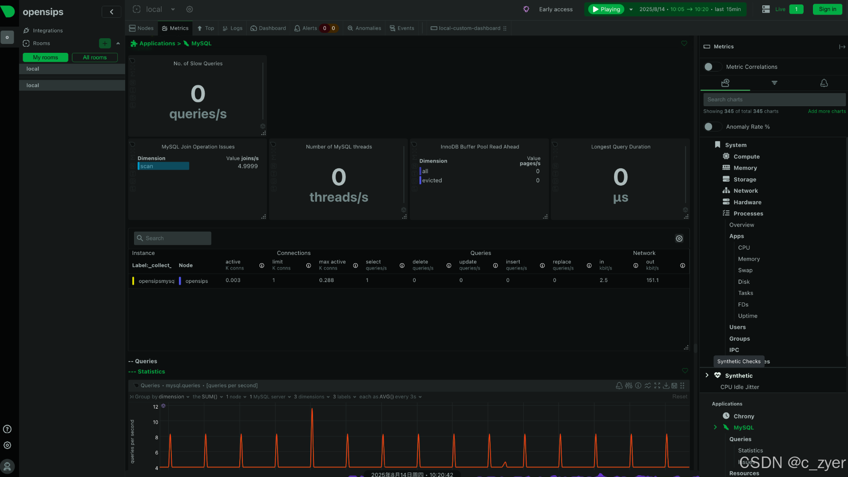Open Integrations in the sidebar
The width and height of the screenshot is (848, 477).
pos(43,30)
